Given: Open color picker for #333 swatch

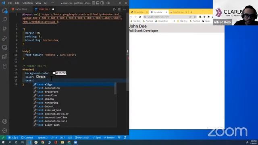Looking at the screenshot, I should tap(37, 77).
